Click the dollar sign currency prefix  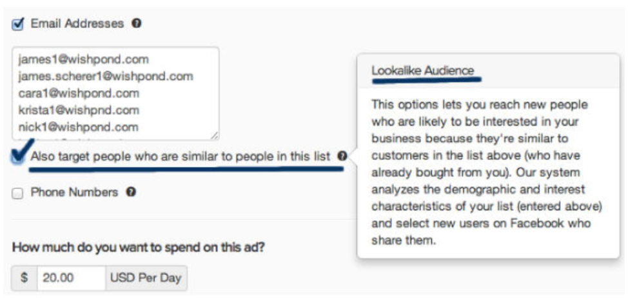click(x=25, y=278)
